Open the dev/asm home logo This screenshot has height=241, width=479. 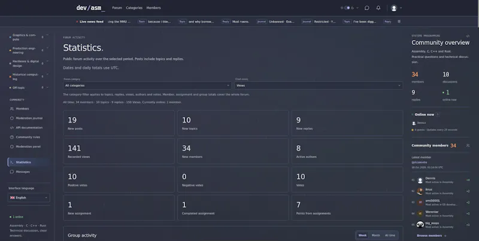(x=90, y=8)
